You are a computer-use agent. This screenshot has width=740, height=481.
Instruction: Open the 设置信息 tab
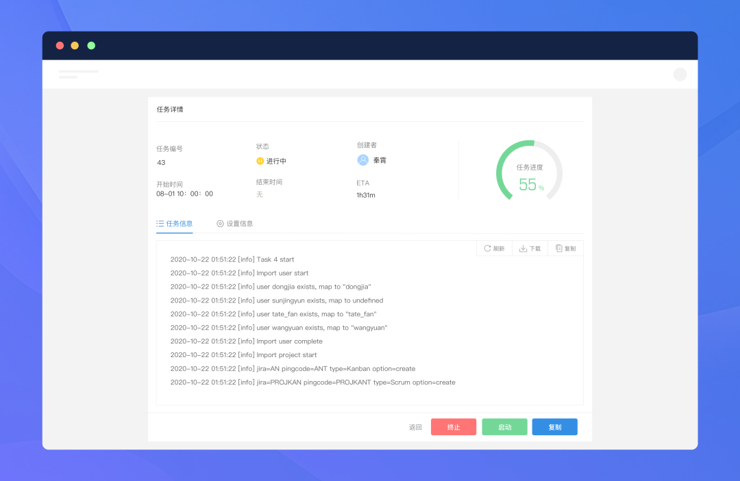pyautogui.click(x=238, y=223)
